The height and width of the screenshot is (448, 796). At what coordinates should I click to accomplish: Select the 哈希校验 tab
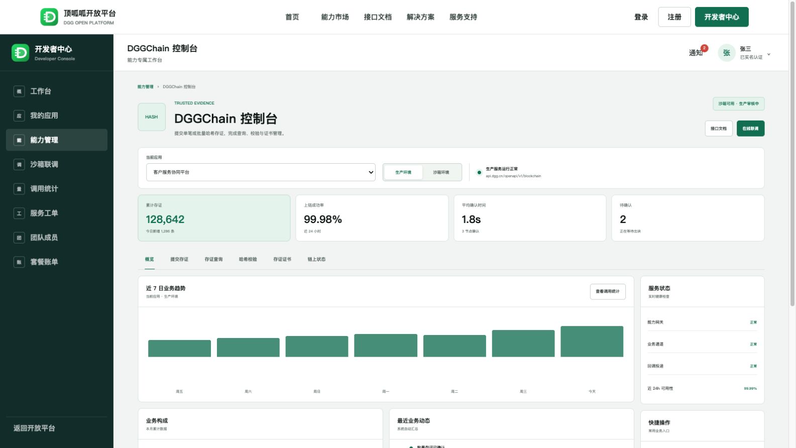click(248, 260)
